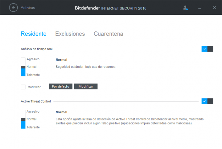
Task: Set Active Threat Control slider to Agresivo
Action: pos(33,112)
